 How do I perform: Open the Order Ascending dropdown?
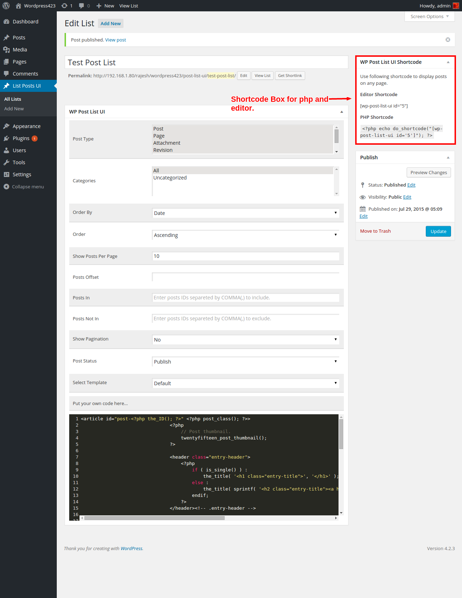[246, 235]
